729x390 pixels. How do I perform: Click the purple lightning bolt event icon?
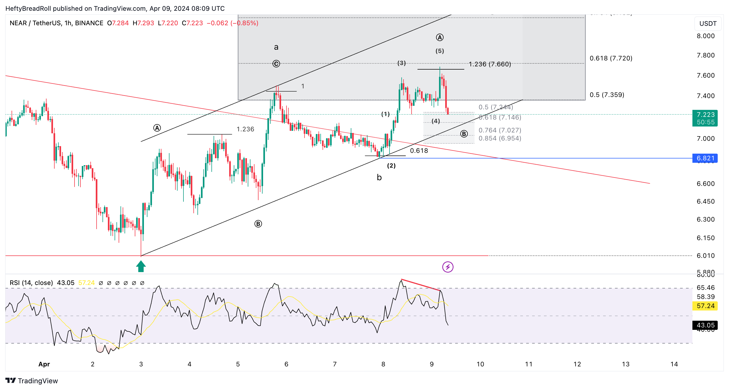[x=448, y=267]
